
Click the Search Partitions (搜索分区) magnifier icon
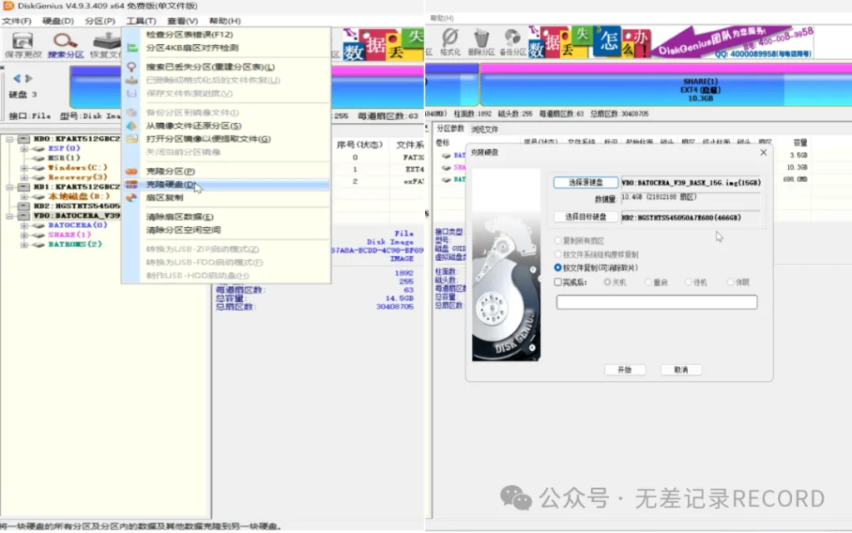pos(65,41)
